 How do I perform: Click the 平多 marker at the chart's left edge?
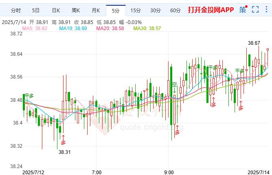point(28,96)
